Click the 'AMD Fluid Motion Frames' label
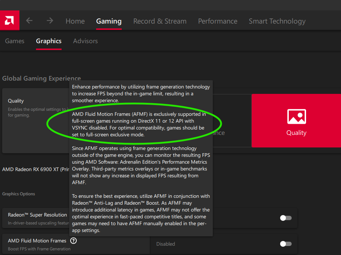Viewport: 341px width, 255px height. [x=37, y=241]
